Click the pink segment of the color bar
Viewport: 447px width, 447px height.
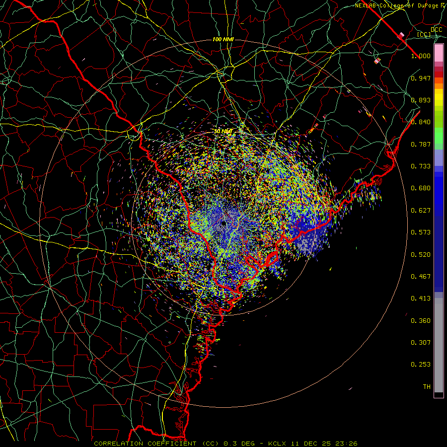439,53
